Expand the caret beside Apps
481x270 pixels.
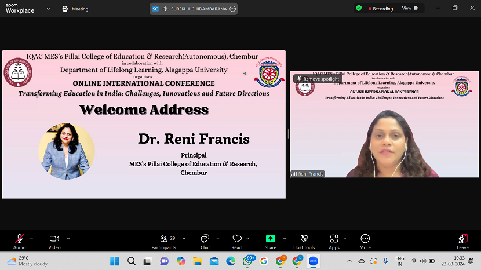344,238
